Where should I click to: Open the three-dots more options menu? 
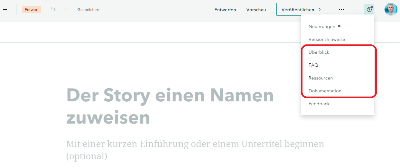tap(341, 10)
